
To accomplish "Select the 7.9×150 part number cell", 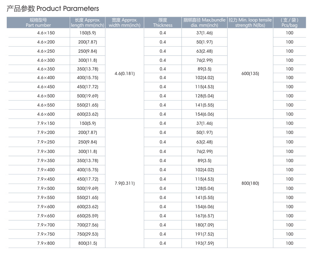I will [x=46, y=123].
